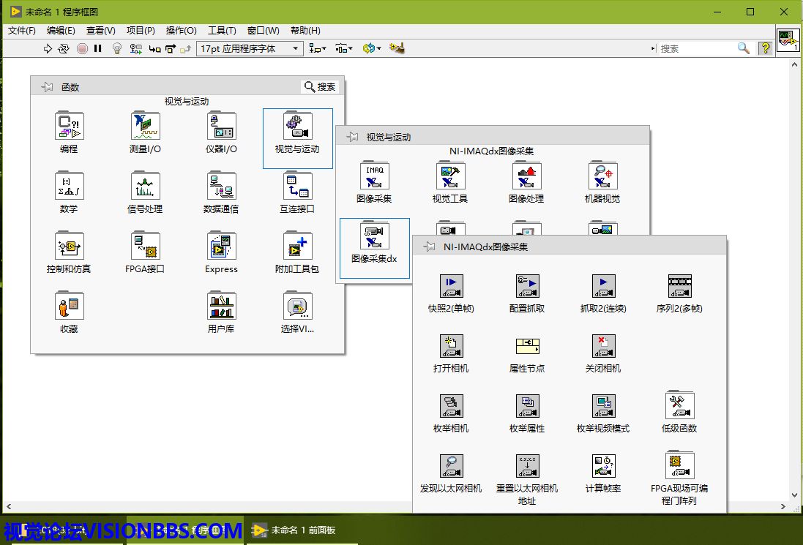Click the toolbar 搜索 search field
Image resolution: width=803 pixels, height=545 pixels.
(x=696, y=48)
